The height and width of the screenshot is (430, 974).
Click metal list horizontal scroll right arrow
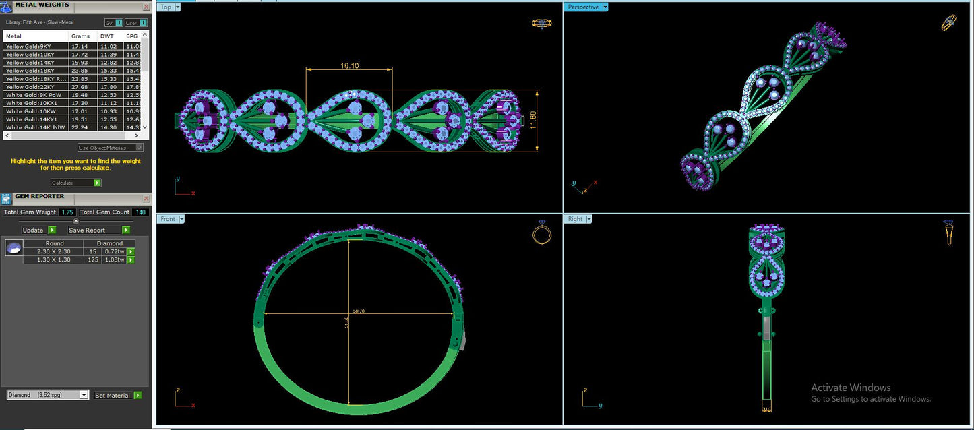tap(138, 135)
